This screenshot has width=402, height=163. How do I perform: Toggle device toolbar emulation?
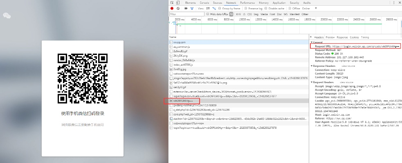(178, 2)
